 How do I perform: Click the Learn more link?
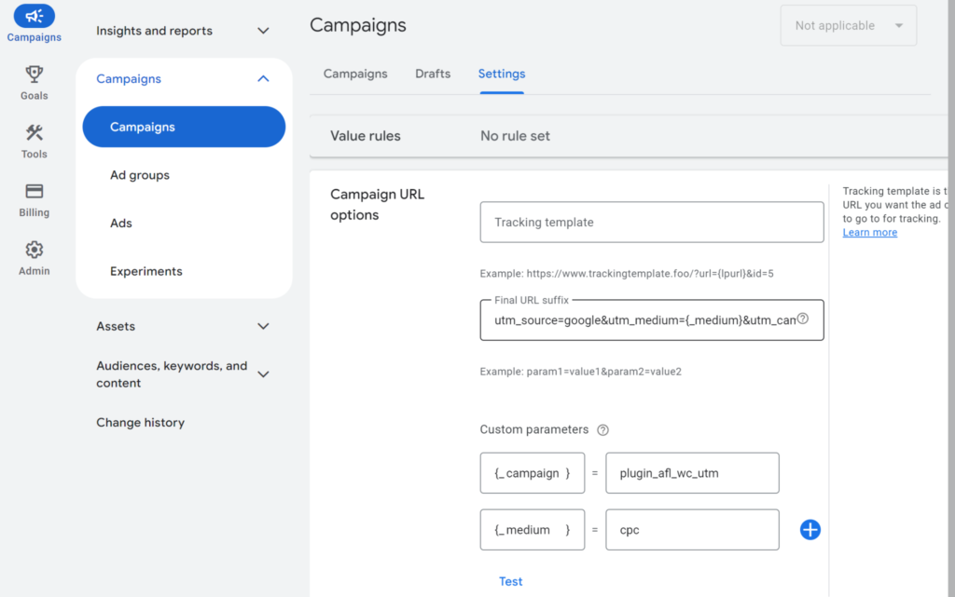(869, 233)
